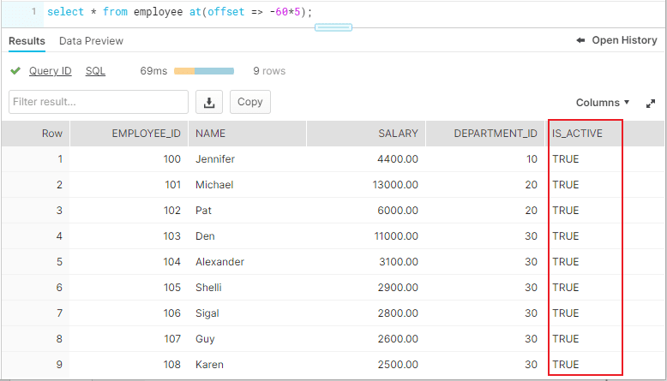Select the name cell Michael

(214, 185)
